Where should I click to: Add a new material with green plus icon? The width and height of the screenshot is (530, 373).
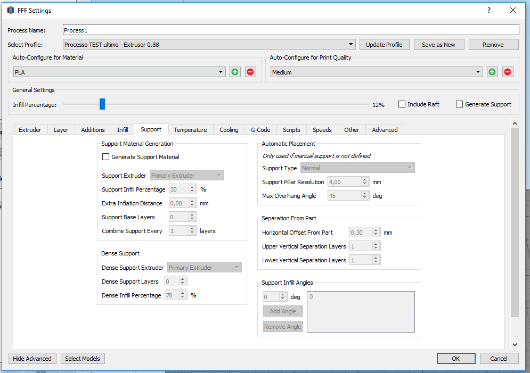pyautogui.click(x=235, y=72)
